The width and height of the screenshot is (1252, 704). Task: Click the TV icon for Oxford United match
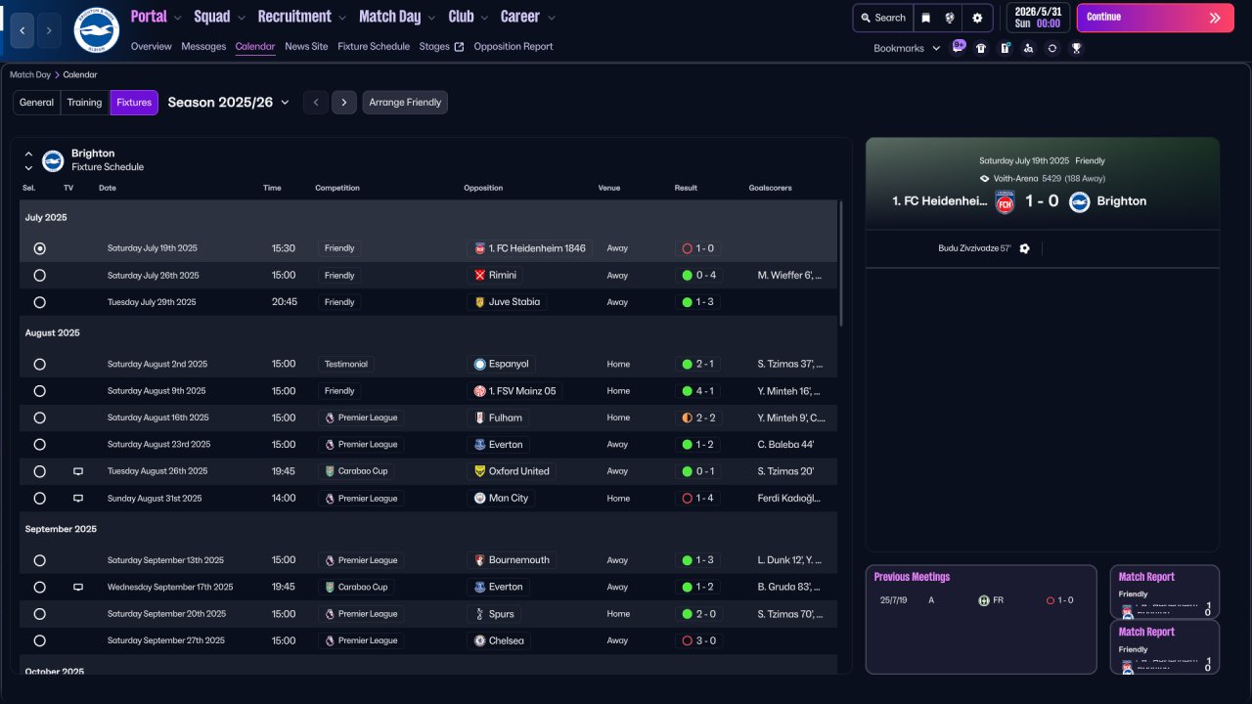[78, 471]
